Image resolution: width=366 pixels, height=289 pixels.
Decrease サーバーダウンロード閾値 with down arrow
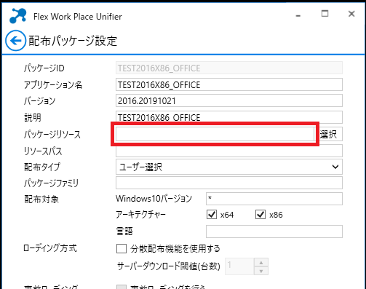[261, 271]
